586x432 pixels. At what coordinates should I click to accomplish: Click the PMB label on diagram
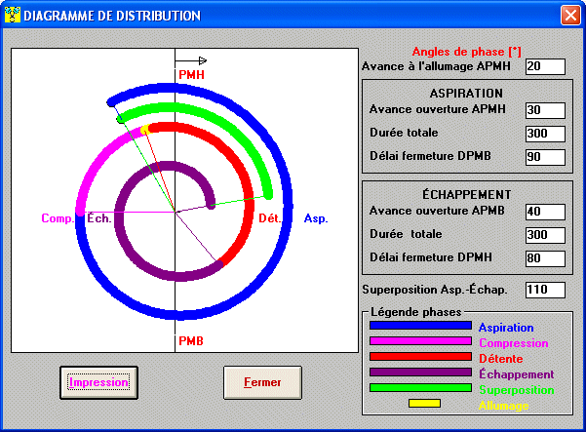(x=191, y=340)
